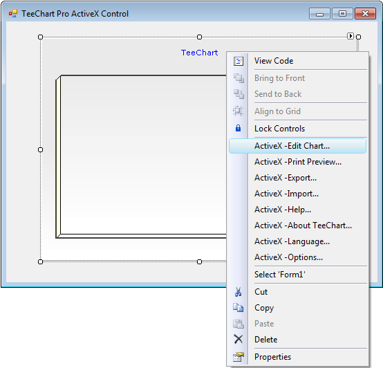Select ActiveX -Print Preview... option
This screenshot has width=383, height=368.
tap(297, 162)
